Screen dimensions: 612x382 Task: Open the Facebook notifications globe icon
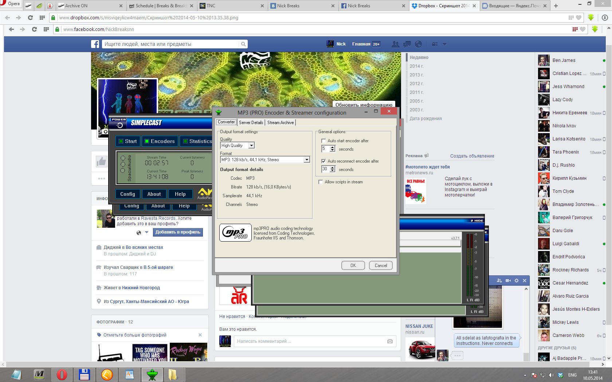tap(419, 44)
